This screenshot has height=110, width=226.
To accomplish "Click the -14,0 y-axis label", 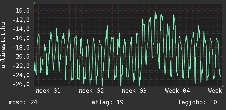I will coord(21,29).
